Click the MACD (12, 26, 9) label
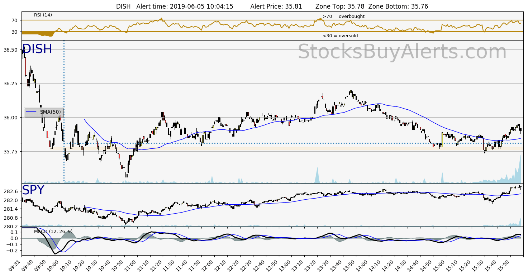The width and height of the screenshot is (528, 276). click(x=53, y=231)
